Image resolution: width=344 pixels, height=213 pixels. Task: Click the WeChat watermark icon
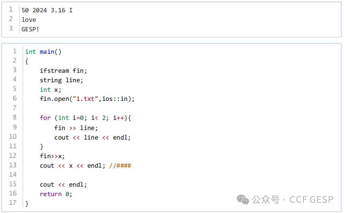[243, 200]
